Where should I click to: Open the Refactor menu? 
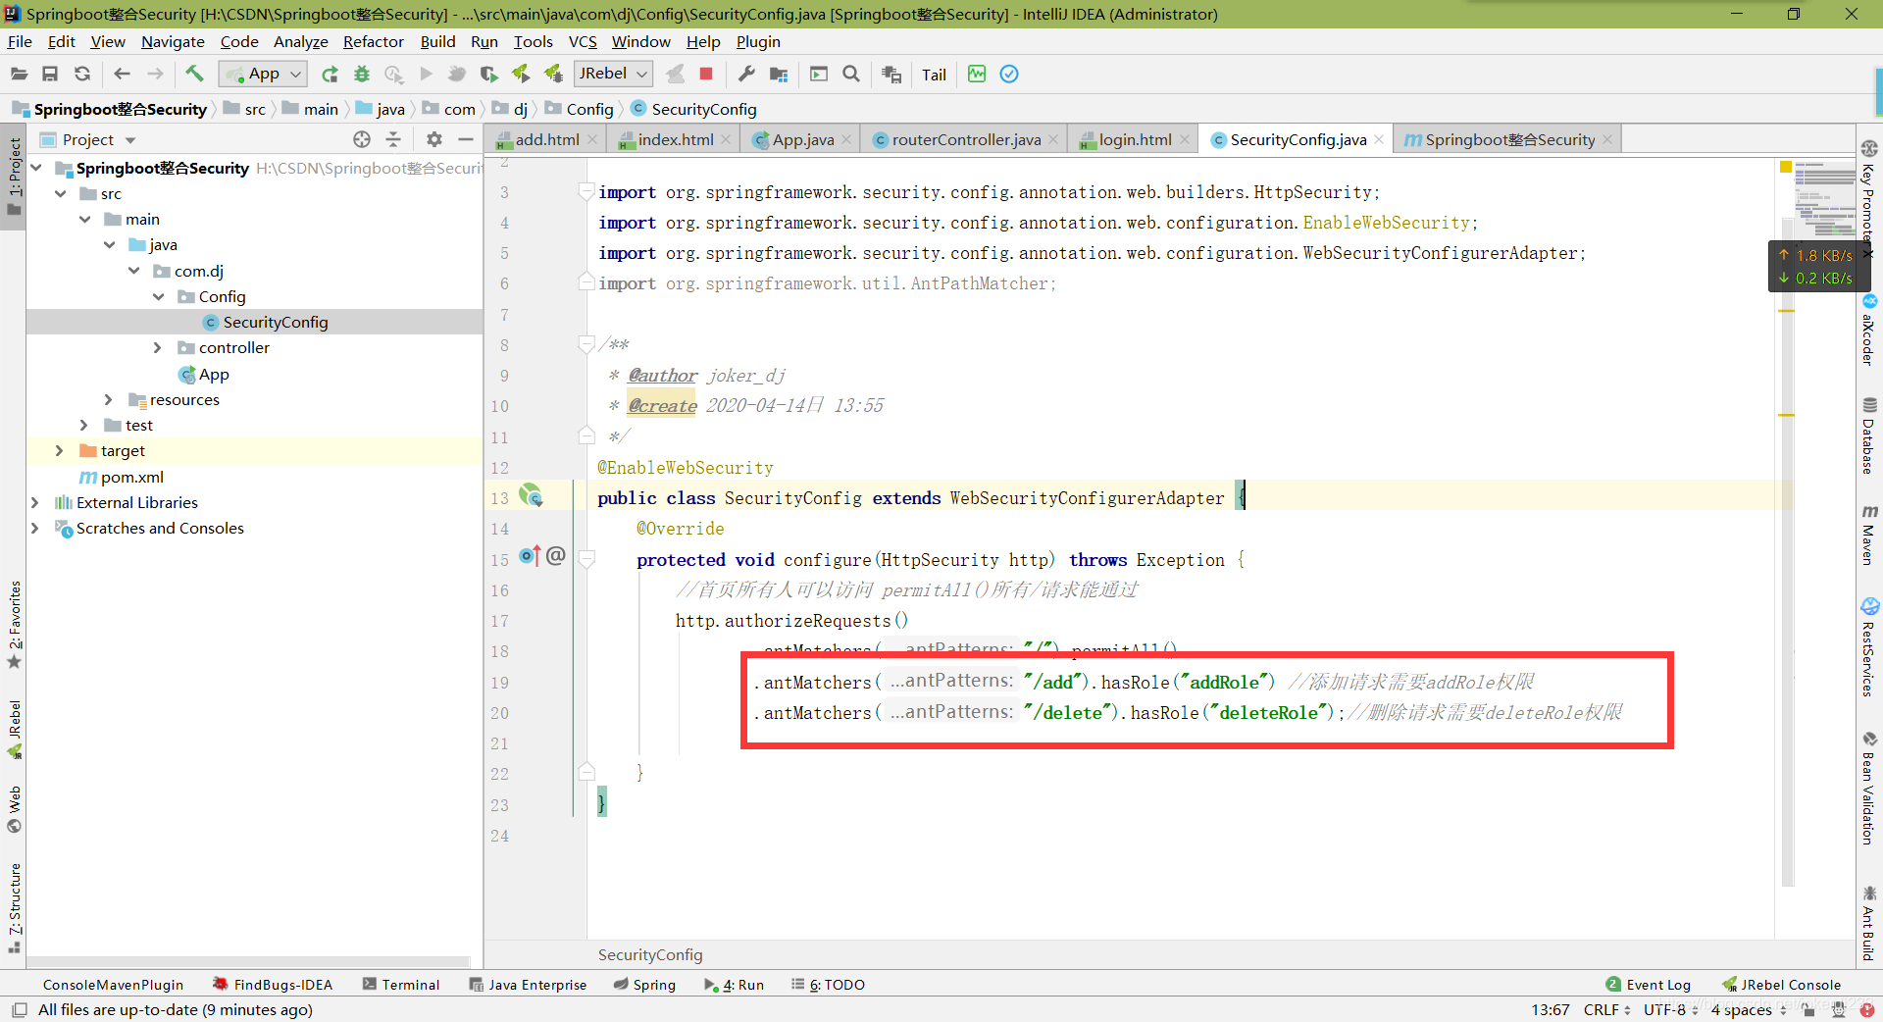(373, 41)
